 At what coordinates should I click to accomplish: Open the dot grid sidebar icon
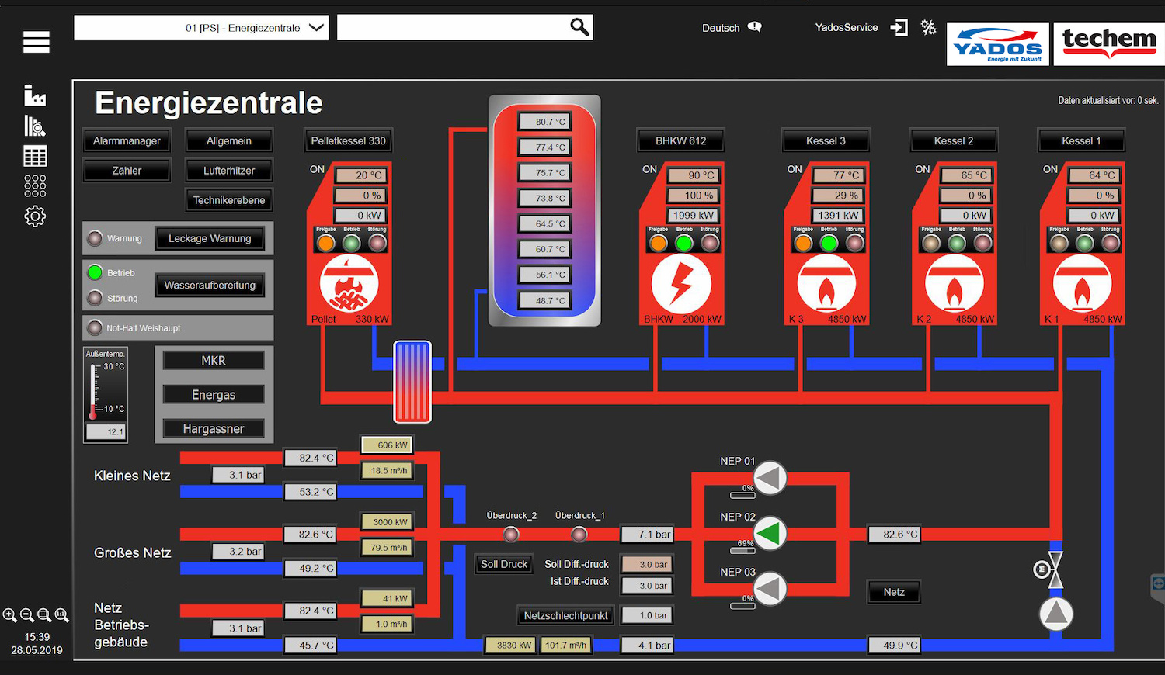click(x=35, y=186)
